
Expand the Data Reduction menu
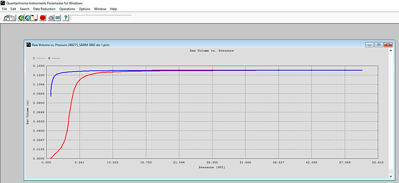pos(44,9)
